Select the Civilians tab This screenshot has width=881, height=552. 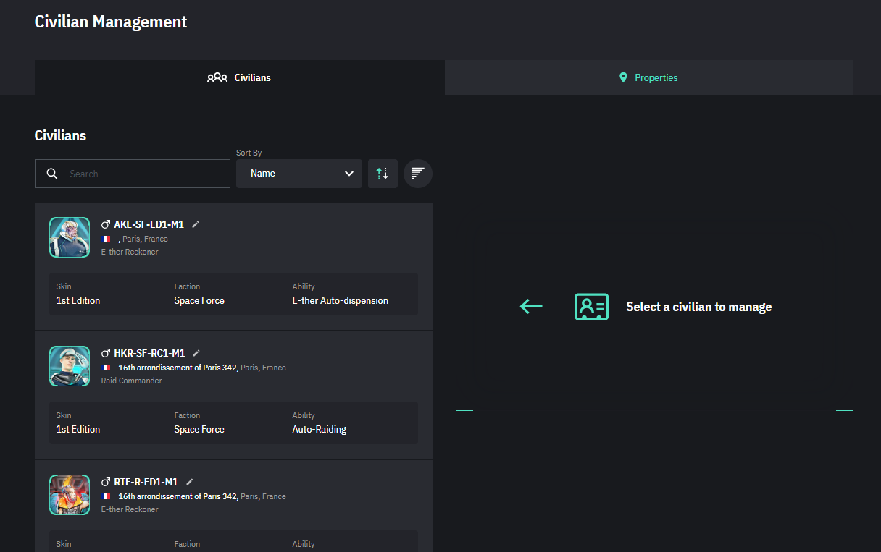click(239, 77)
